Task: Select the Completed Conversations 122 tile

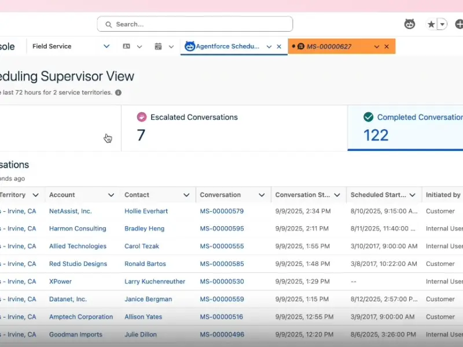Action: point(405,128)
